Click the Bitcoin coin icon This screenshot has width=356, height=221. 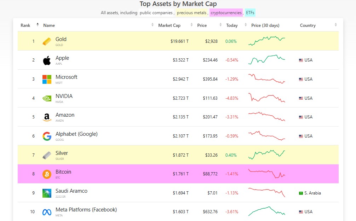(47, 174)
